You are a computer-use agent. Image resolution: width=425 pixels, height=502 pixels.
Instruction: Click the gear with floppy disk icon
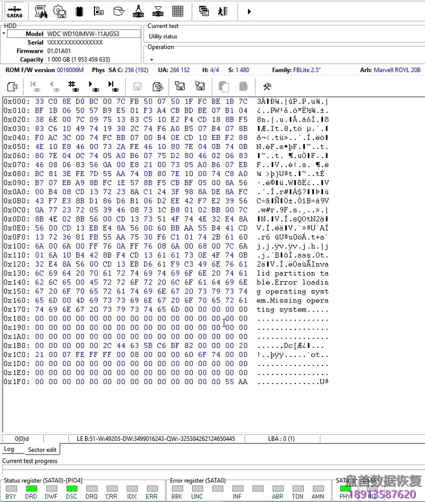coord(60,11)
